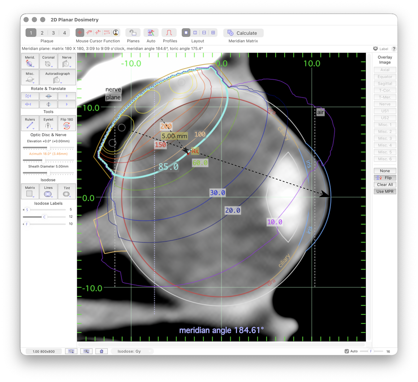Viewport: 418px width, 382px height.
Task: Open the Autoradiograph tool
Action: (x=57, y=77)
